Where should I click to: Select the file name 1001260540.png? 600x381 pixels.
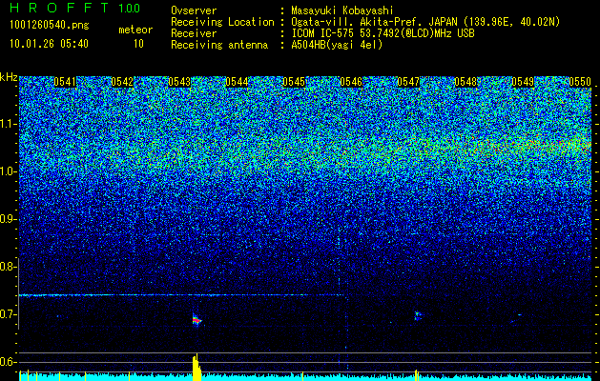coord(50,25)
